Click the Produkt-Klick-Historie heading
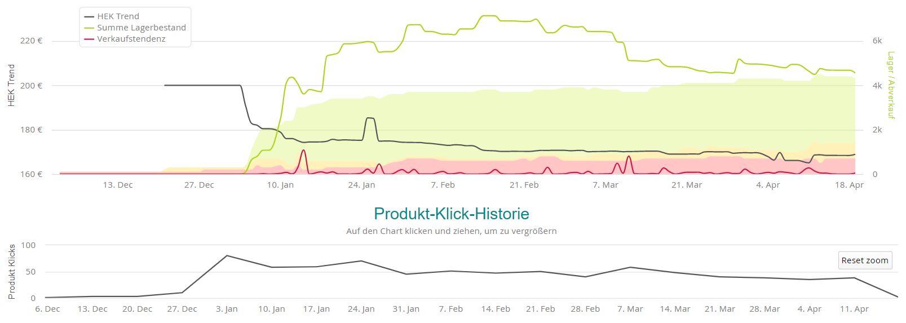Screen dimensions: 906x323 pyautogui.click(x=451, y=214)
